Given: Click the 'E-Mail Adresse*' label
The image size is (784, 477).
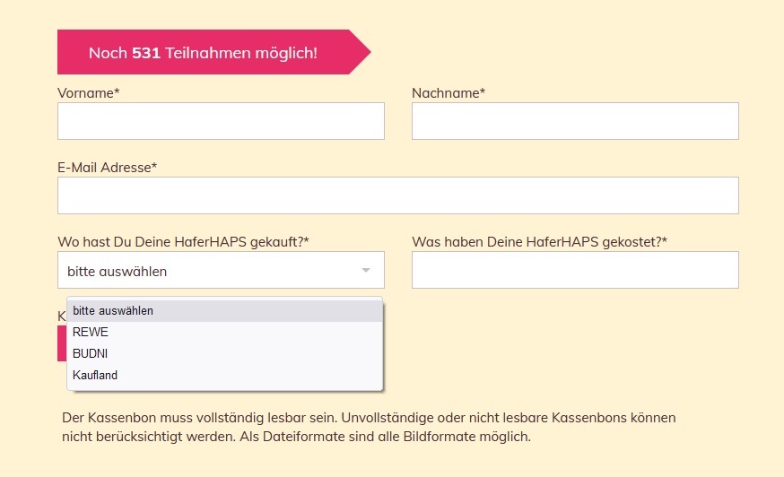Looking at the screenshot, I should coord(107,168).
